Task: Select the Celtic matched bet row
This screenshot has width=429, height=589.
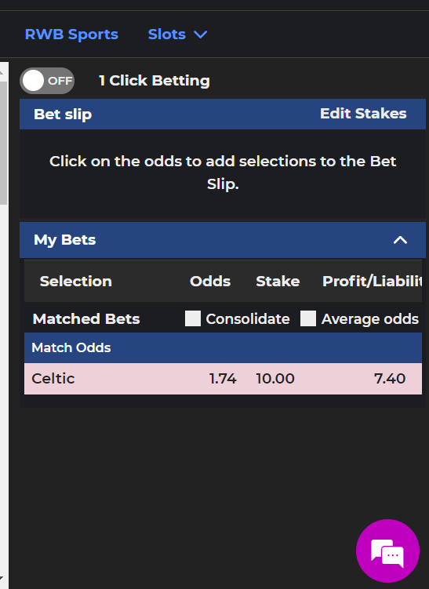Action: (x=223, y=379)
